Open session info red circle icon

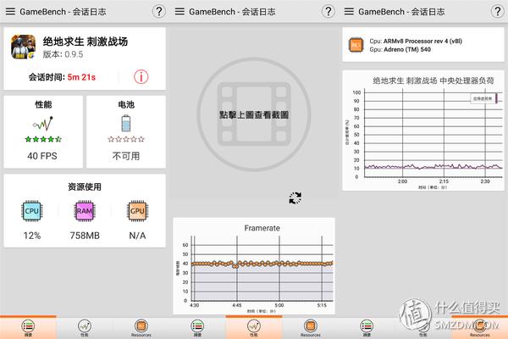(x=141, y=77)
